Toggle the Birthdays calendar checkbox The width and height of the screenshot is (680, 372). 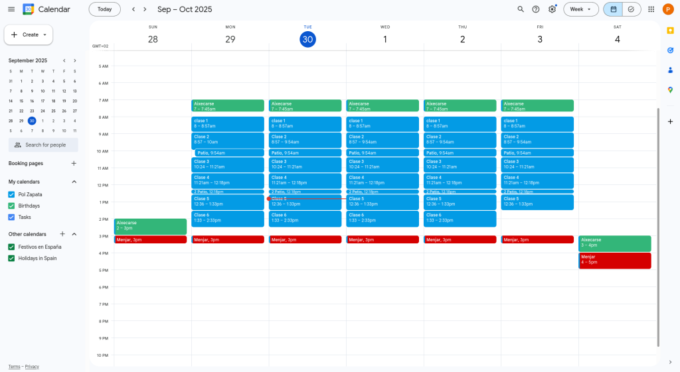[x=11, y=206]
